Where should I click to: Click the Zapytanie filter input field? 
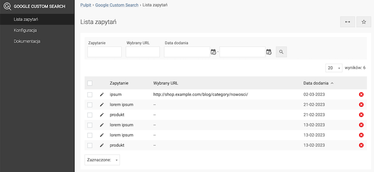click(104, 52)
